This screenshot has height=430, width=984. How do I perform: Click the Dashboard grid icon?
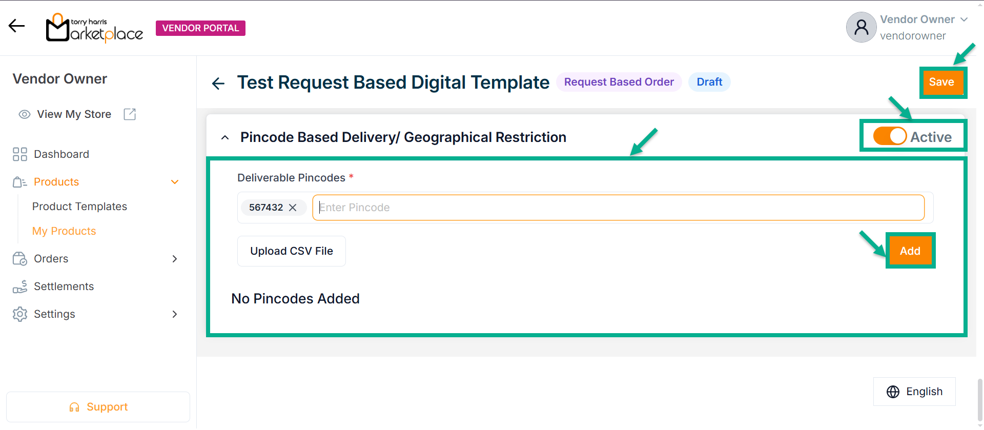[x=20, y=154]
